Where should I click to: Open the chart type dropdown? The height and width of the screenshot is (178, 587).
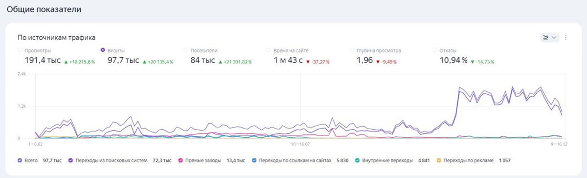click(549, 37)
